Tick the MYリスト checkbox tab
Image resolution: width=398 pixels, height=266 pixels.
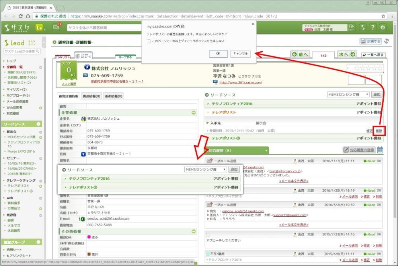click(57, 57)
